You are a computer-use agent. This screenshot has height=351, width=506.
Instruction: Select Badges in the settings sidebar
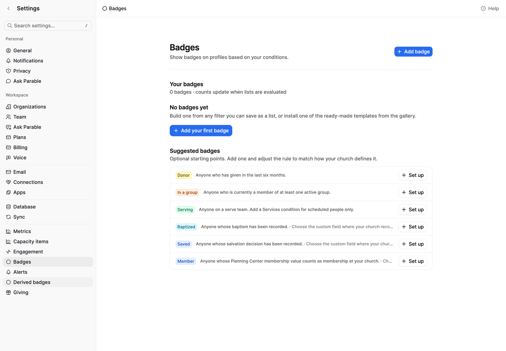(x=48, y=262)
